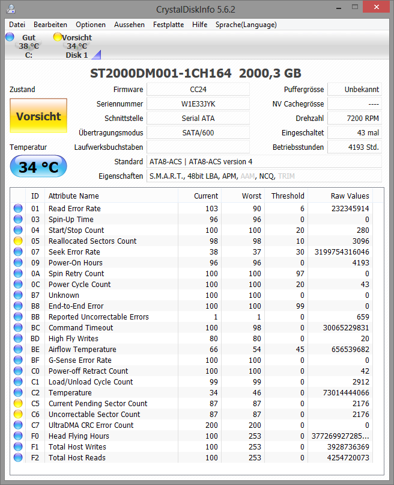This screenshot has width=394, height=485.
Task: Click the blue status icon for C2 Temperature
Action: [x=18, y=392]
